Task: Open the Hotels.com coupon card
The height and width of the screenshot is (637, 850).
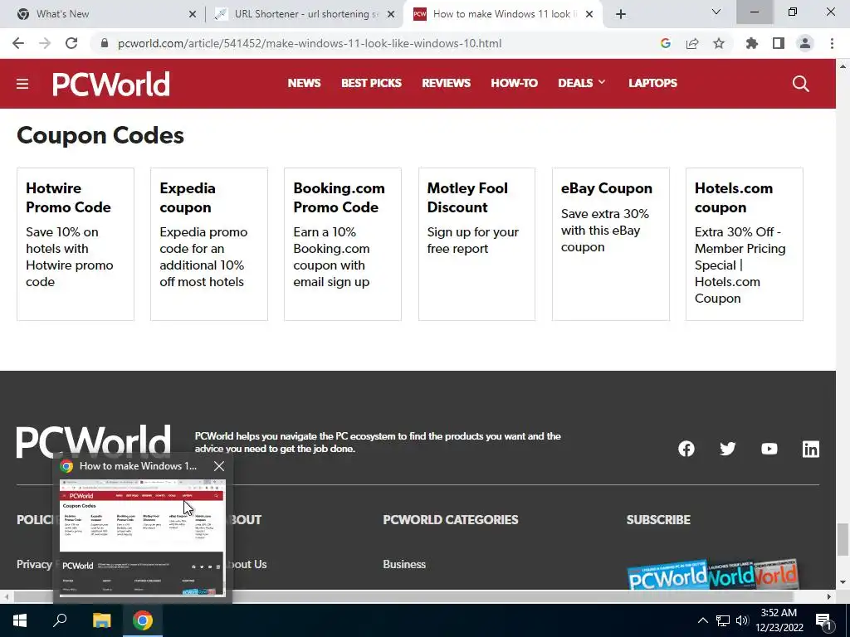Action: [x=745, y=245]
